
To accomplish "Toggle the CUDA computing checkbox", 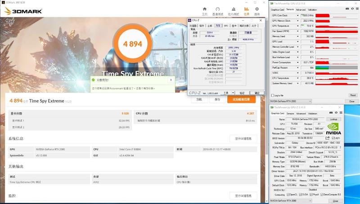I will click(x=300, y=195).
